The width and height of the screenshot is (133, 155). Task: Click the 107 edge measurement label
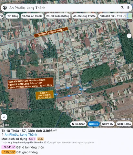[x=68, y=88]
